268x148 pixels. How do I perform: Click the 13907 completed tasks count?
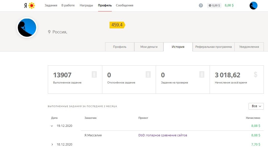pyautogui.click(x=62, y=75)
